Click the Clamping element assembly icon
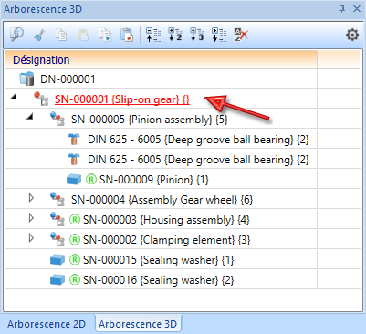 [x=58, y=239]
